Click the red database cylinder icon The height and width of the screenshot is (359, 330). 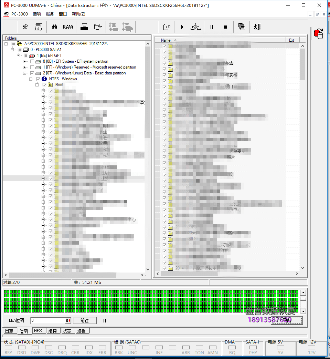point(318,33)
